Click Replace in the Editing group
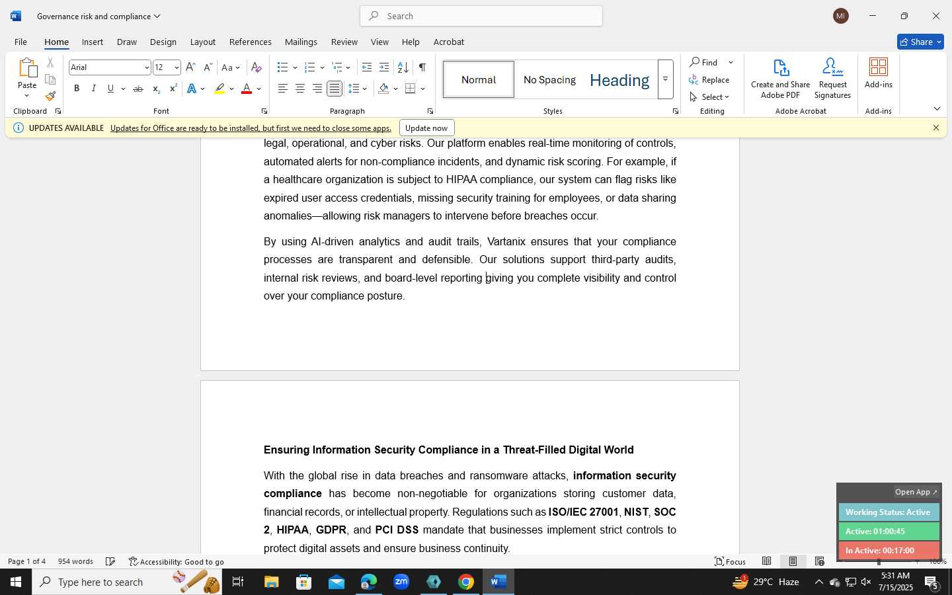Screen dimensions: 952x595 pos(709,80)
